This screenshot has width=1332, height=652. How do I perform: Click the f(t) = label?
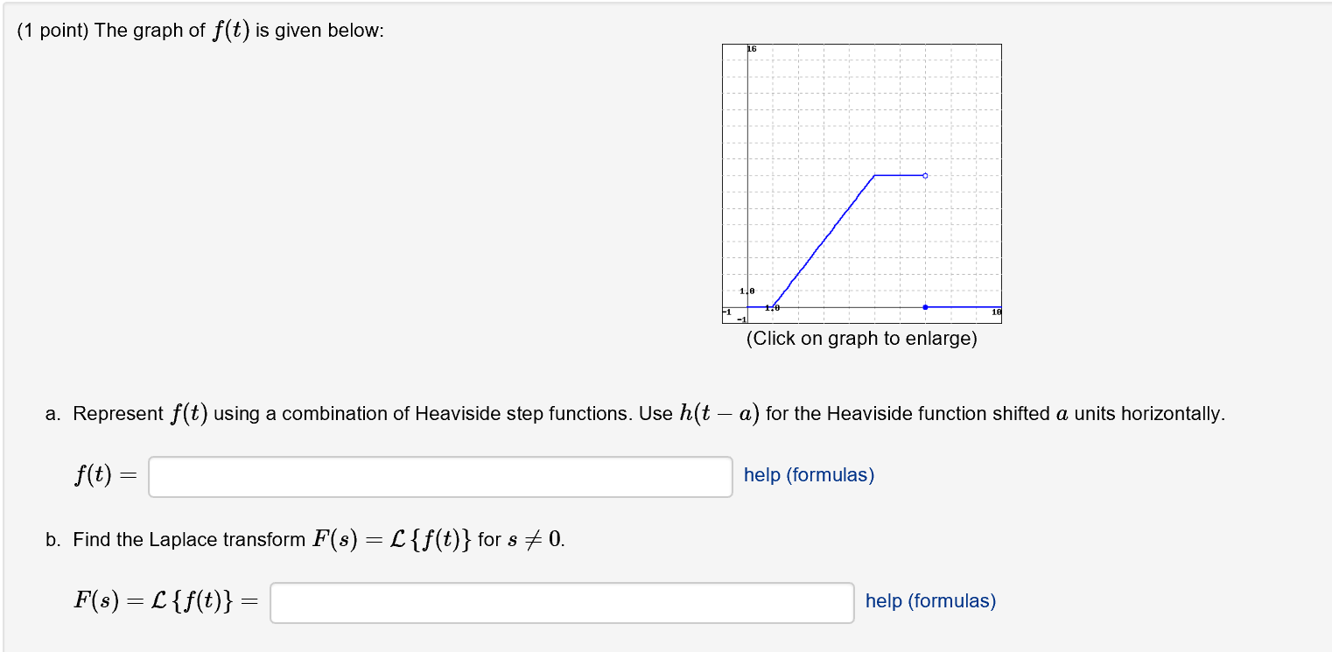(105, 475)
